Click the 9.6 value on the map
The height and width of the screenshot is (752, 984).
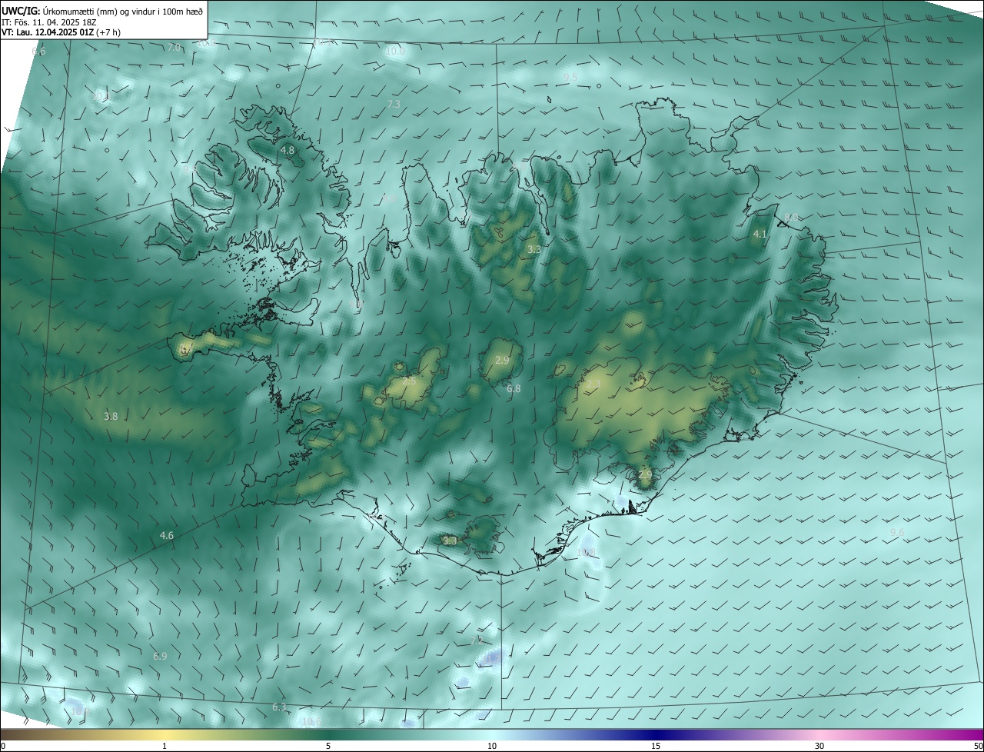tap(896, 532)
